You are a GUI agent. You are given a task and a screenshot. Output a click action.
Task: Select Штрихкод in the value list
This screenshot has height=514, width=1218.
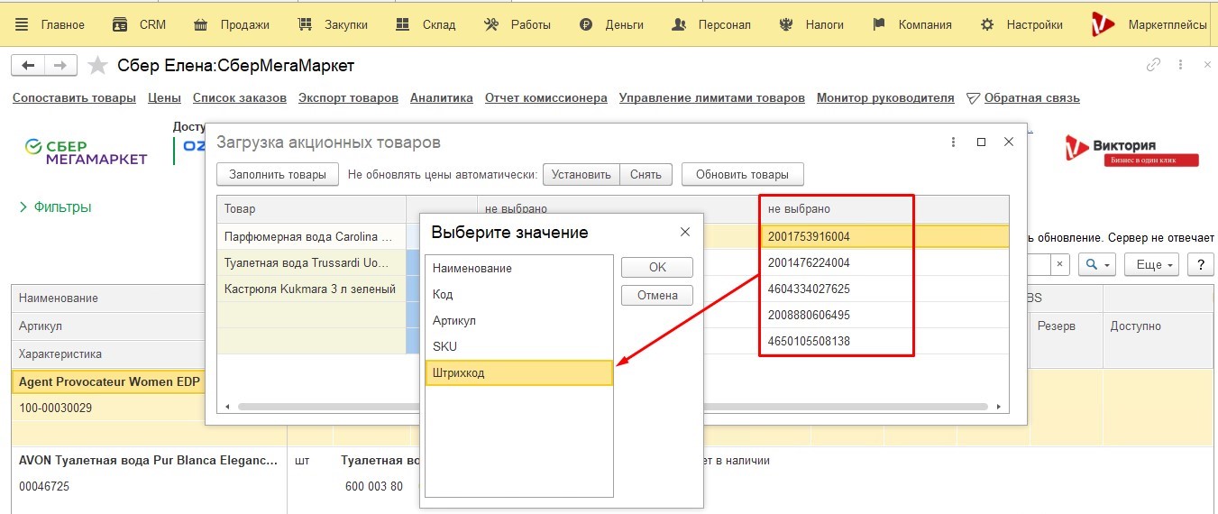[x=518, y=372]
